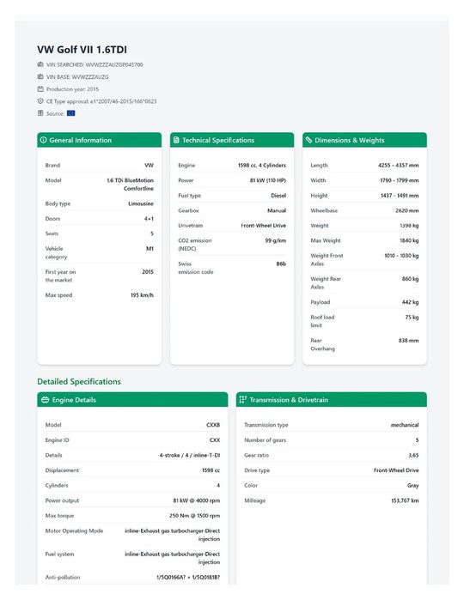Click the document icon beside Technical Specifications
The height and width of the screenshot is (600, 464).
tap(176, 140)
